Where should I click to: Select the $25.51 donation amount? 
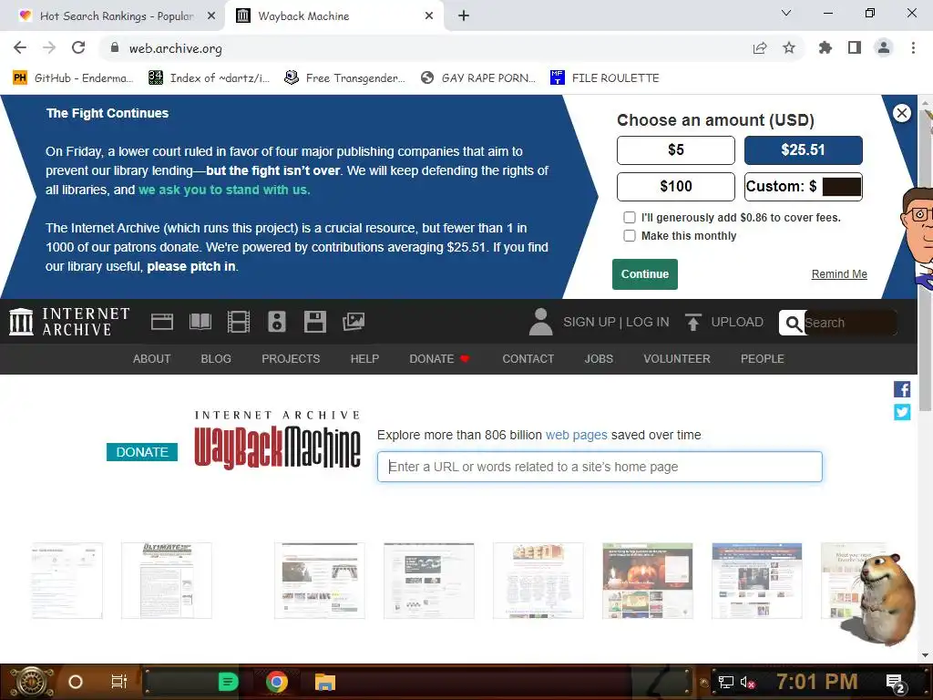804,150
